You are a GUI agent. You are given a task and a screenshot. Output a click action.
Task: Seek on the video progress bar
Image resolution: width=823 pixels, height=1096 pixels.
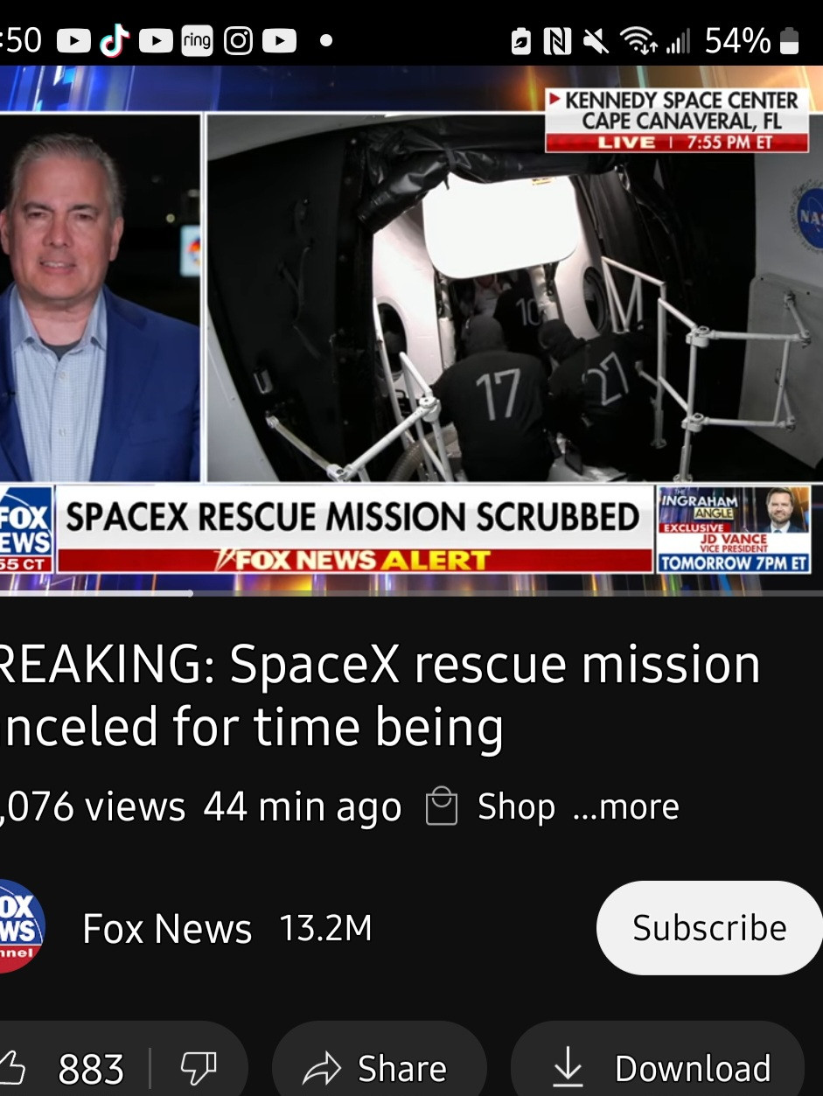point(411,593)
